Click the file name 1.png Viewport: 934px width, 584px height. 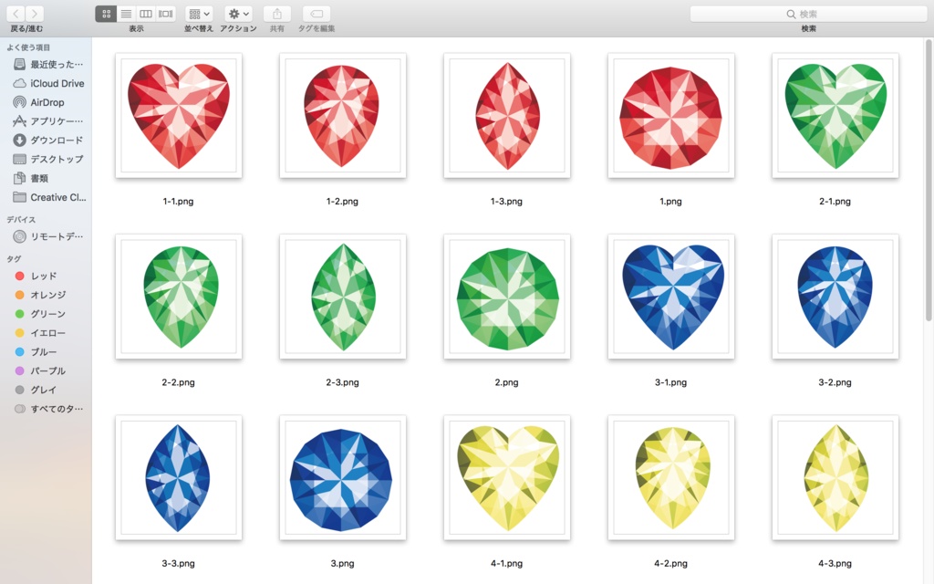[670, 202]
